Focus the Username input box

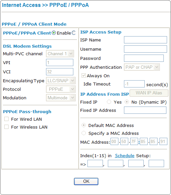tap(145, 49)
